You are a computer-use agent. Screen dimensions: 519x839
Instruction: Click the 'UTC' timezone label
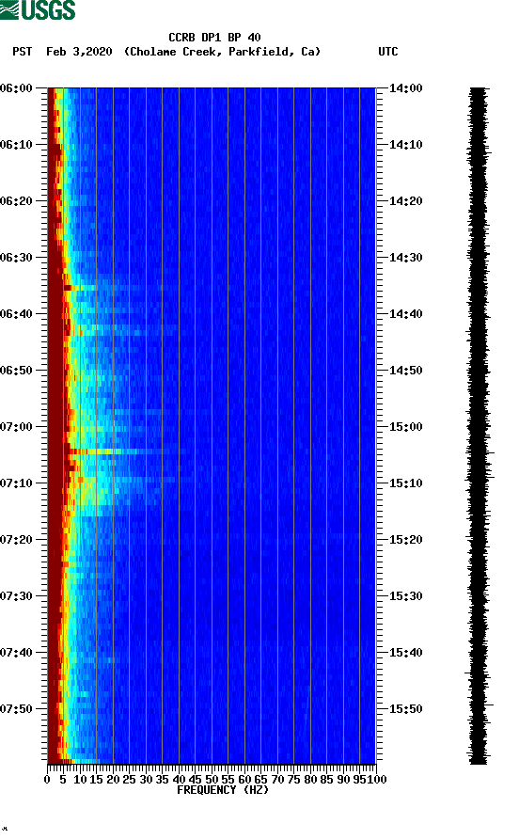pyautogui.click(x=388, y=52)
